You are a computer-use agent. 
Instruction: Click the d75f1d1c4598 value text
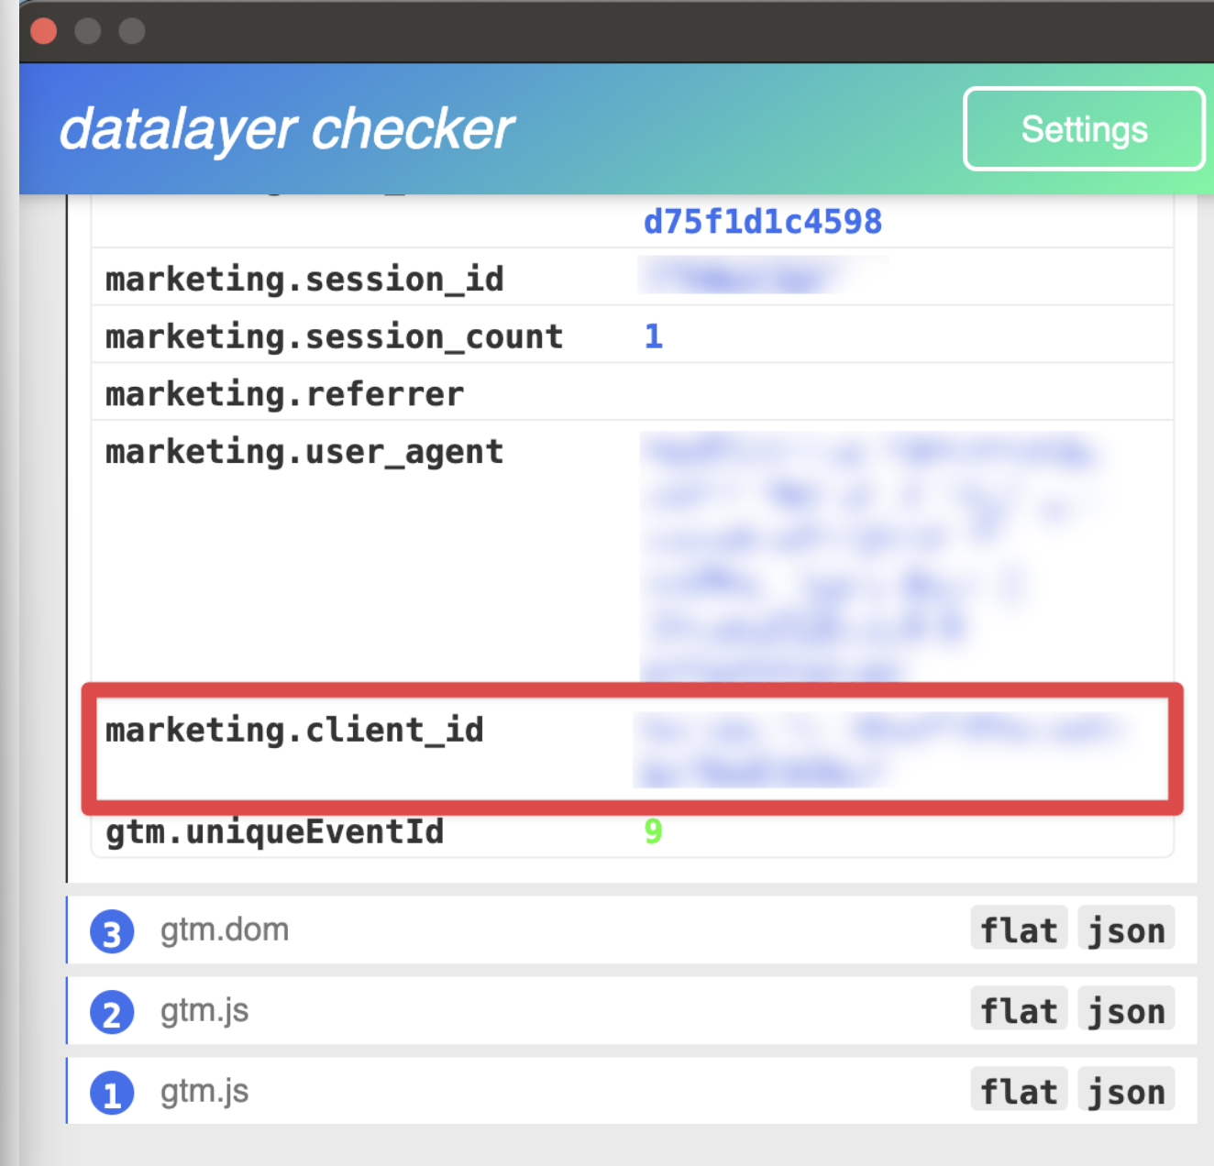coord(762,222)
